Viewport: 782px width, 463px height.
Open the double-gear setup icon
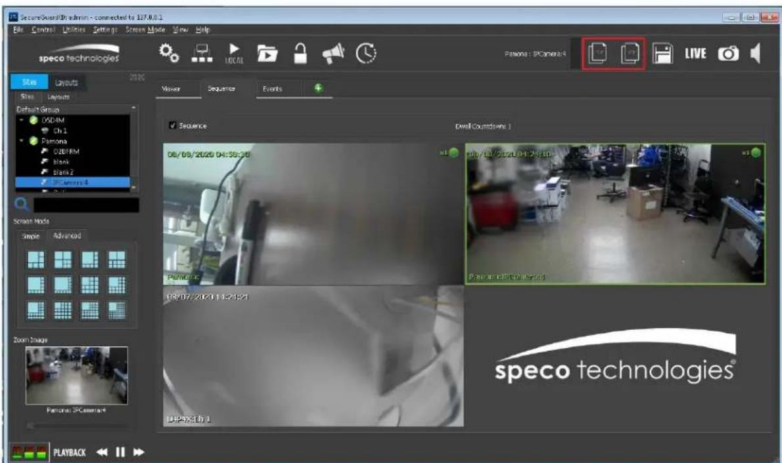click(169, 52)
